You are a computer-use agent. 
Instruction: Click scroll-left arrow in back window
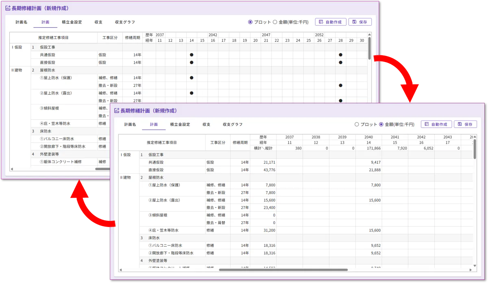pos(12,169)
